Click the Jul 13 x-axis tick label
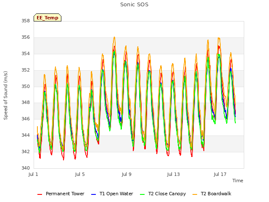The image size is (269, 202). click(x=174, y=174)
